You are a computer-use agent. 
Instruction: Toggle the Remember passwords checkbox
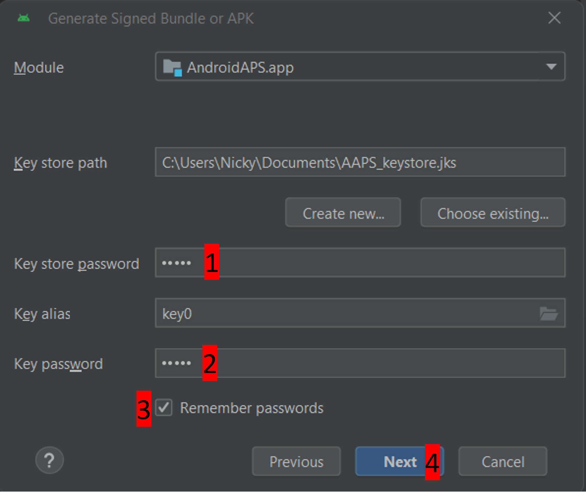pyautogui.click(x=164, y=408)
